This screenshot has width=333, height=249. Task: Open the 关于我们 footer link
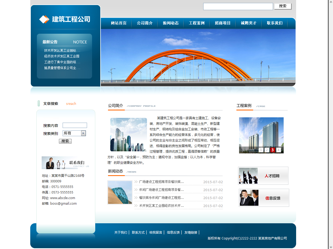point(121,233)
